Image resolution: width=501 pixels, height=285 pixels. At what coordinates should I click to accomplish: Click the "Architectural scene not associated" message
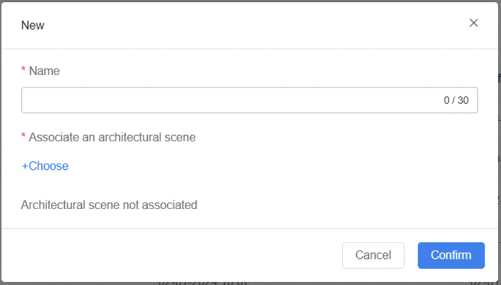tap(109, 205)
